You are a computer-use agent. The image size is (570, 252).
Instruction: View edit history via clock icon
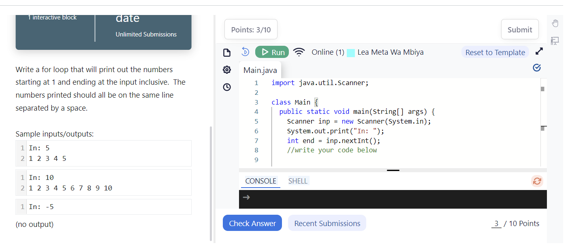click(x=226, y=87)
